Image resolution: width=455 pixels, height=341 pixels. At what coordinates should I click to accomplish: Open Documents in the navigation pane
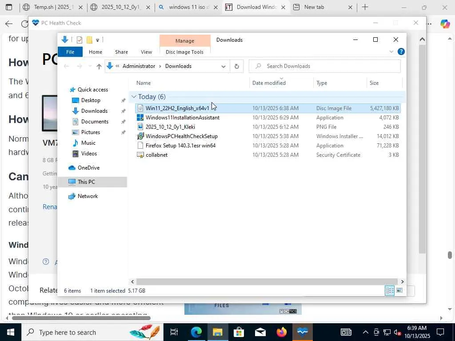pos(95,122)
